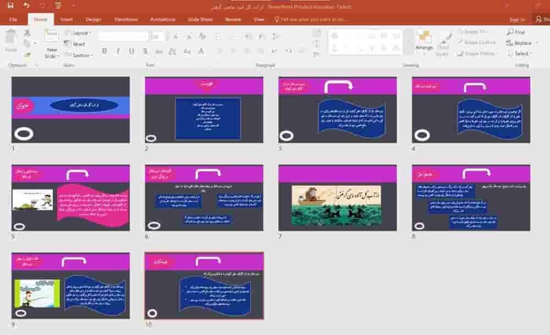Image resolution: width=550 pixels, height=335 pixels.
Task: Click the Change Case Aa icon
Action: (x=187, y=52)
